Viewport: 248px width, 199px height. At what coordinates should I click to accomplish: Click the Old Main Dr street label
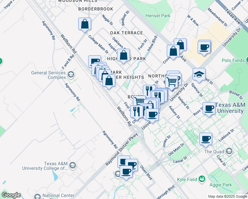pyautogui.click(x=176, y=149)
